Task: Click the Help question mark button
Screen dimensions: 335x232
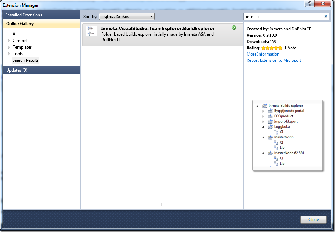Action: [310, 3]
